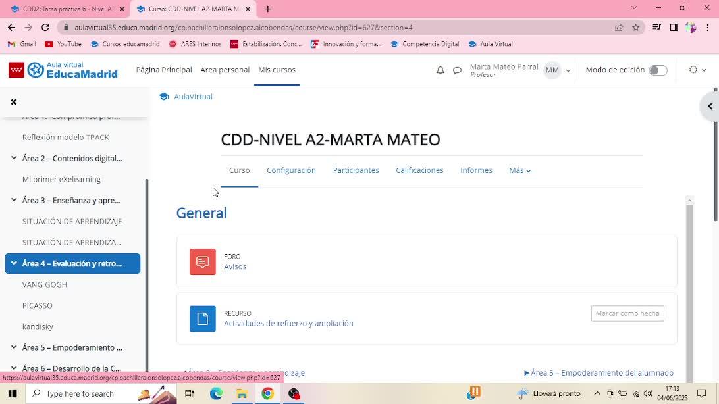Open the messaging speech bubble icon
The height and width of the screenshot is (404, 719).
457,70
